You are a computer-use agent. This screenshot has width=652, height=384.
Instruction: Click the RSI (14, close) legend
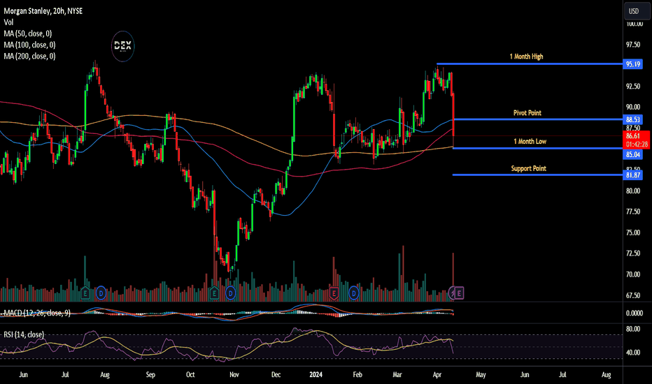(x=24, y=334)
